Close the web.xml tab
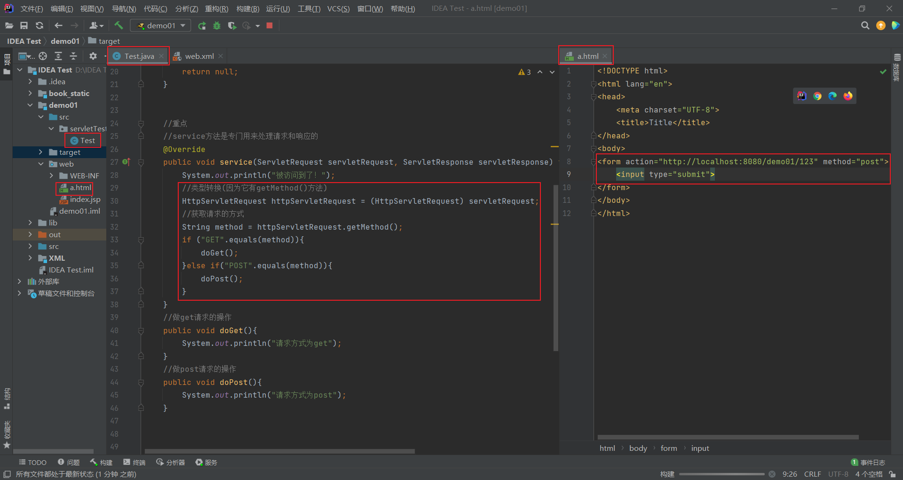This screenshot has height=480, width=903. (221, 56)
